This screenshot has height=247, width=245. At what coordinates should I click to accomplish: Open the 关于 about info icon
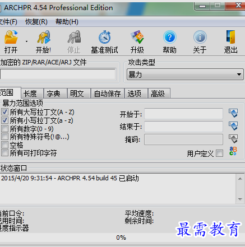[200, 37]
